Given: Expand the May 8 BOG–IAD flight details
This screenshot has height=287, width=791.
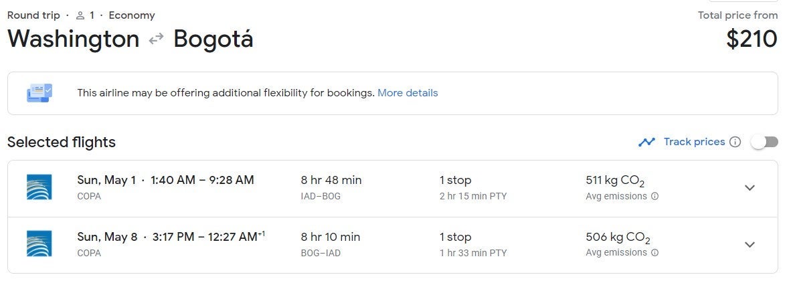Looking at the screenshot, I should tap(750, 245).
